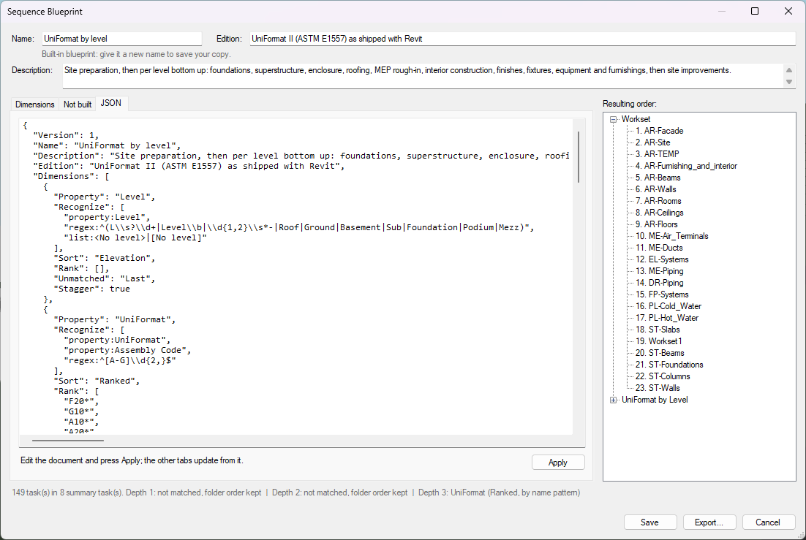The image size is (806, 540).
Task: Select the 13. ME-Piping row
Action: 660,271
